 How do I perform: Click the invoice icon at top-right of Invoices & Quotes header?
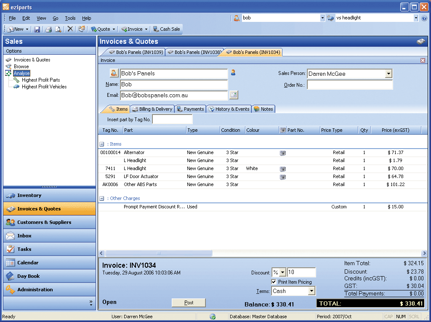pyautogui.click(x=420, y=42)
